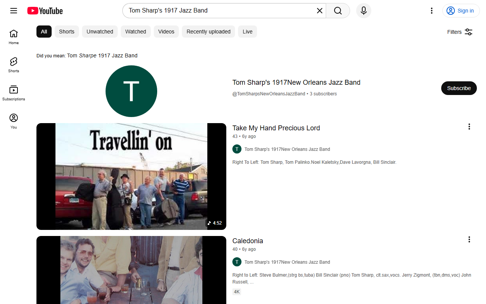Filter results by Unwatched
The width and height of the screenshot is (486, 304).
100,32
